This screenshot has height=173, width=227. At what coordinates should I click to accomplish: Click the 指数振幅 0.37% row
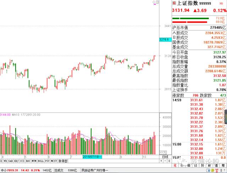coord(199,62)
